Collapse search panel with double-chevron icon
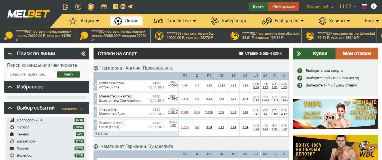Viewport: 382px width, 160px height. click(x=83, y=54)
